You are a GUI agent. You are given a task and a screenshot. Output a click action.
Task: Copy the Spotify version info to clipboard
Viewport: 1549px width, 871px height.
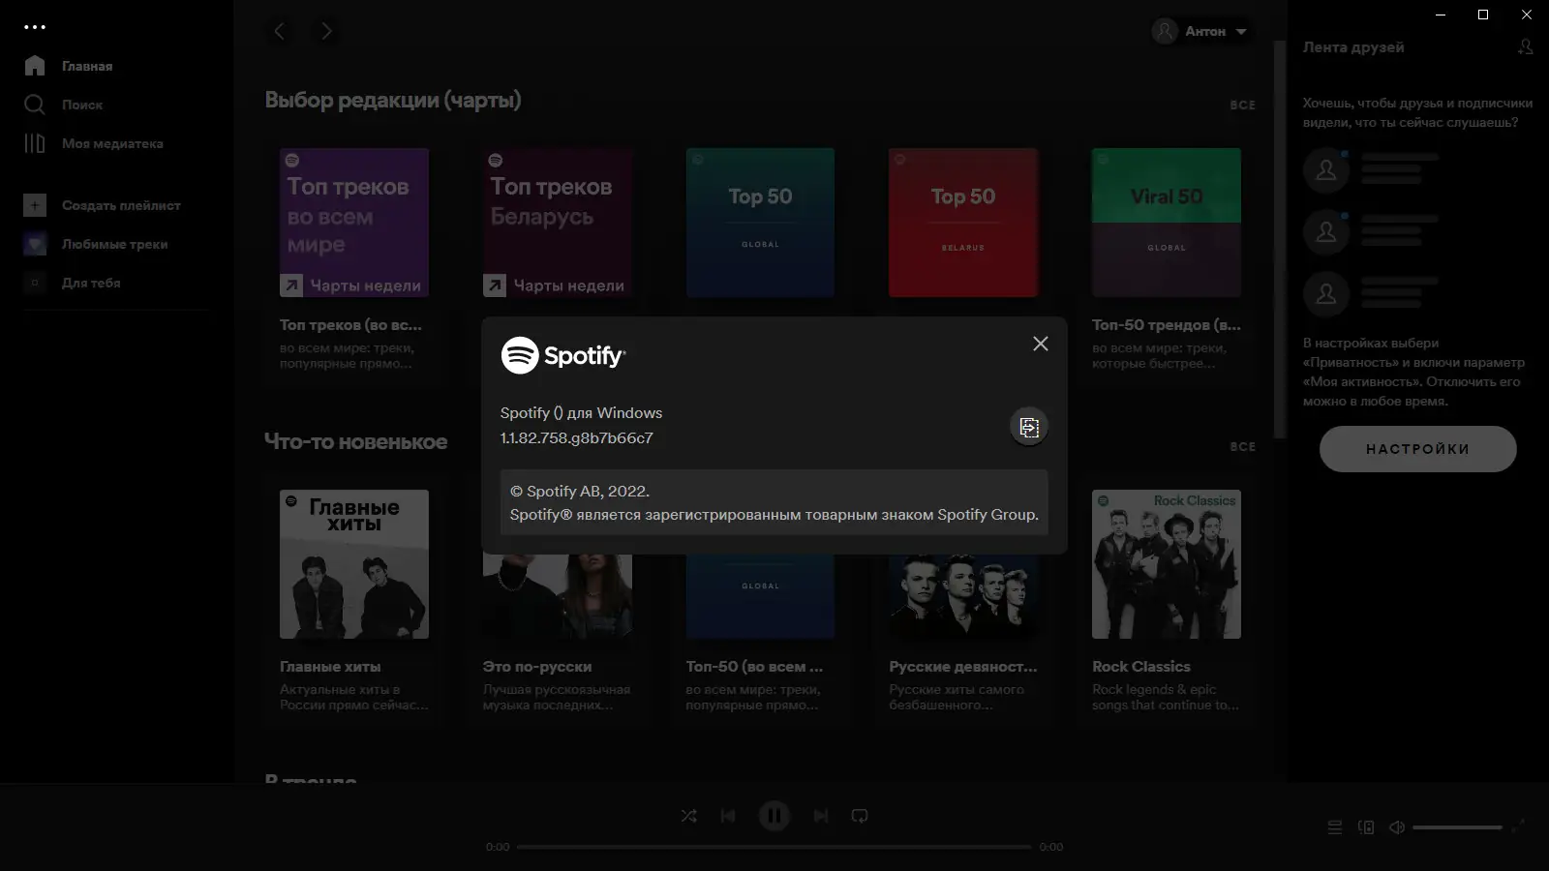click(x=1029, y=427)
